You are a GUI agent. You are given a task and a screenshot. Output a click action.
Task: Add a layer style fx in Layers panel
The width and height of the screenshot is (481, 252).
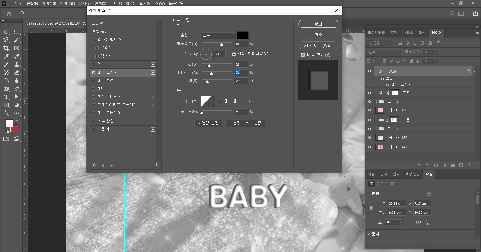coord(427,165)
